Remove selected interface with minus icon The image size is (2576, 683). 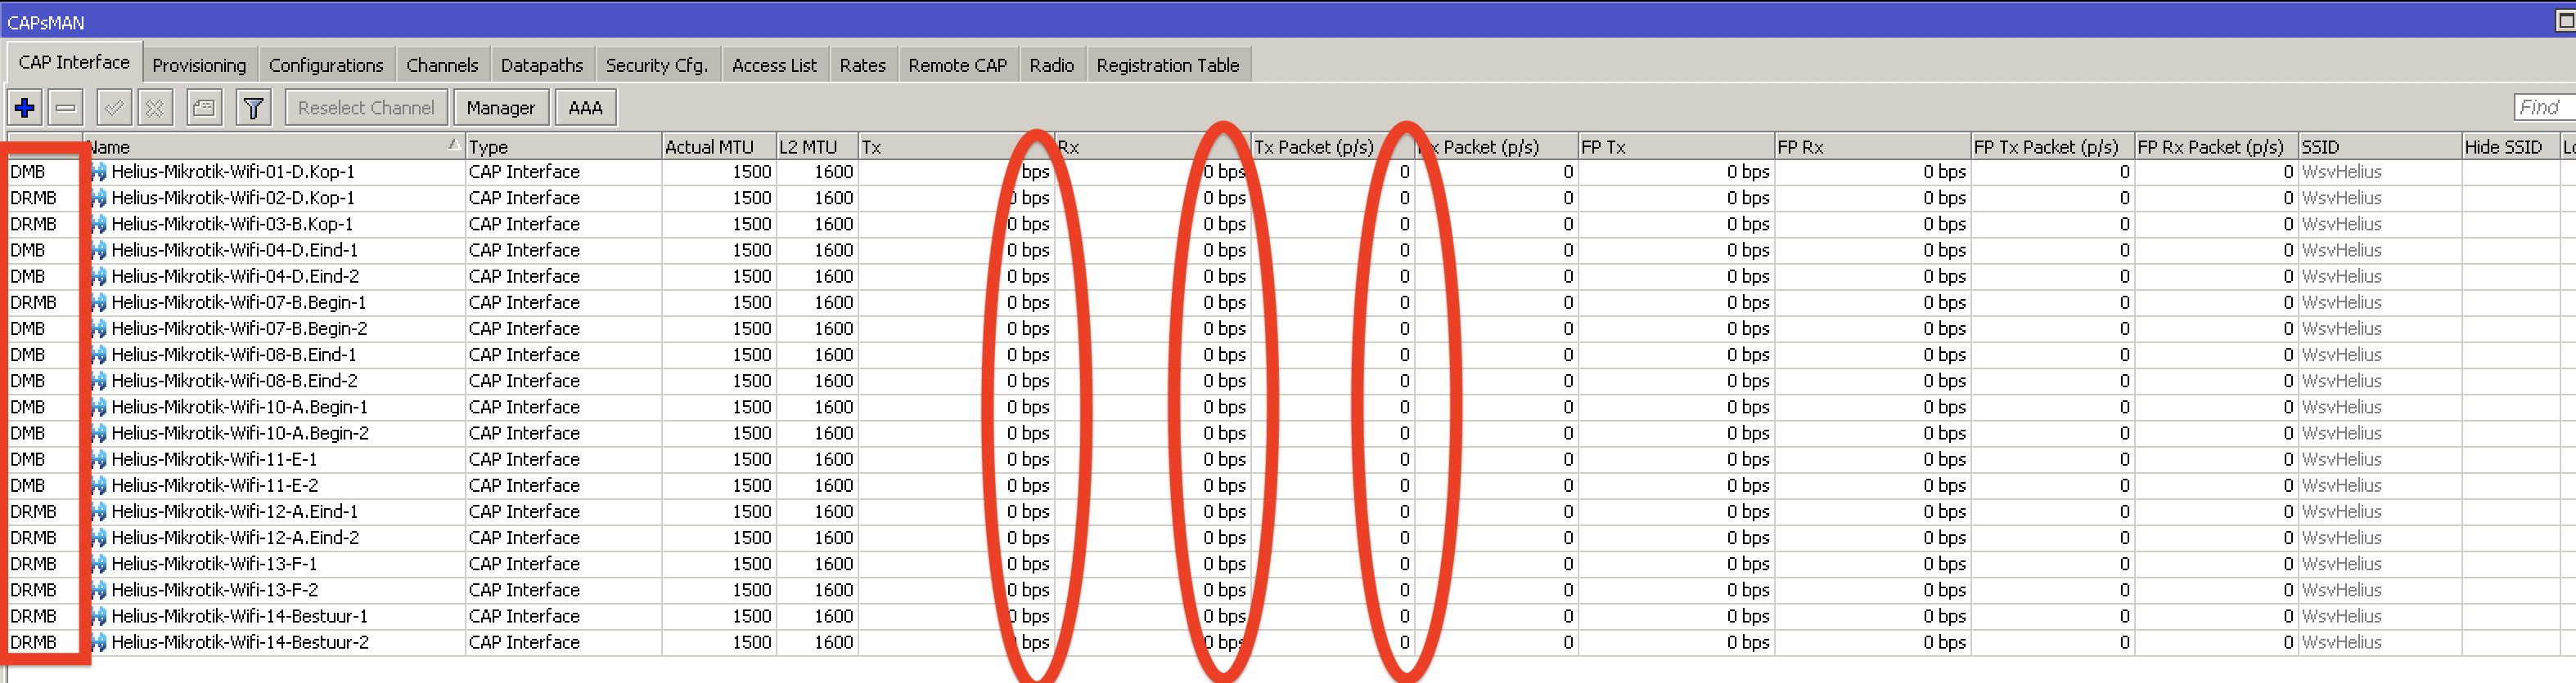[66, 108]
